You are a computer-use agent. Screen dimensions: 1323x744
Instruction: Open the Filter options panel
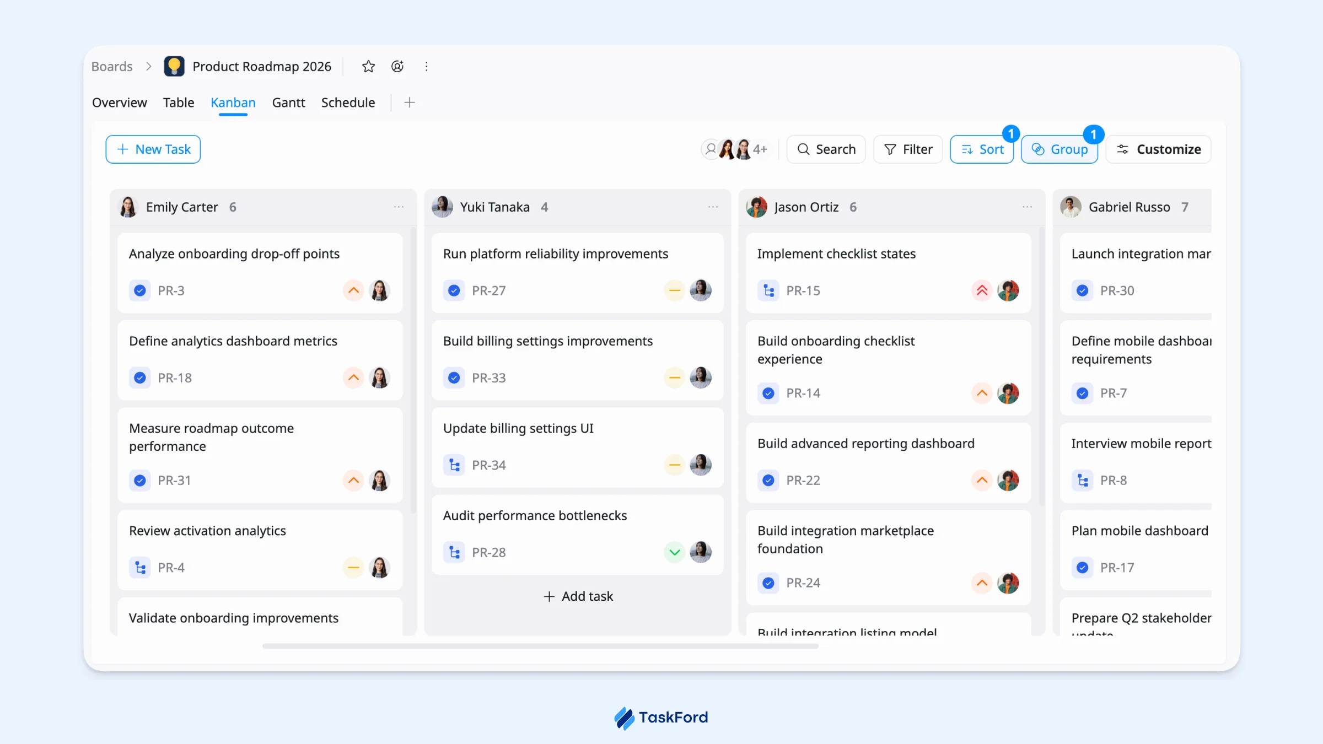[x=908, y=149]
